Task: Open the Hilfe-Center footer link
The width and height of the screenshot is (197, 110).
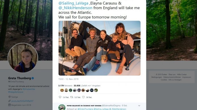Action: (x=182, y=75)
